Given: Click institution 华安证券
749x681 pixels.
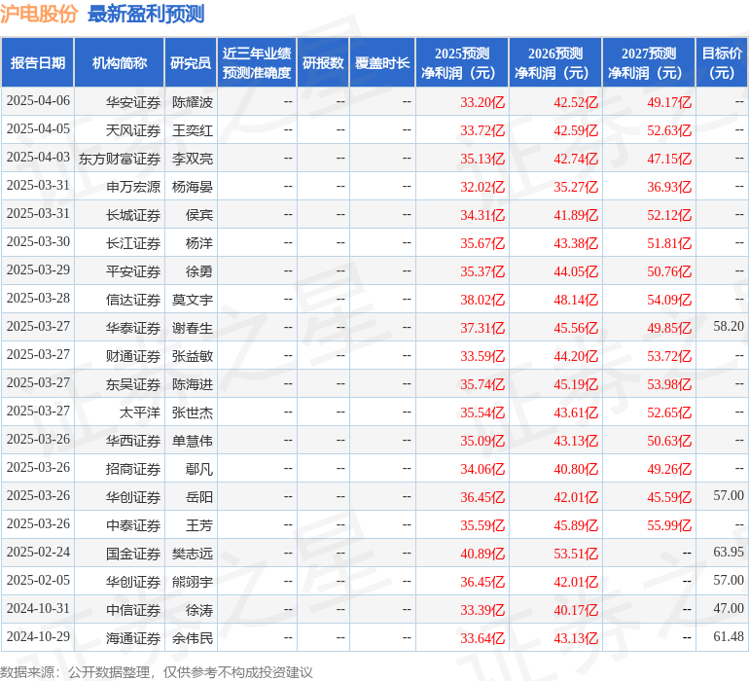Looking at the screenshot, I should pyautogui.click(x=133, y=102).
